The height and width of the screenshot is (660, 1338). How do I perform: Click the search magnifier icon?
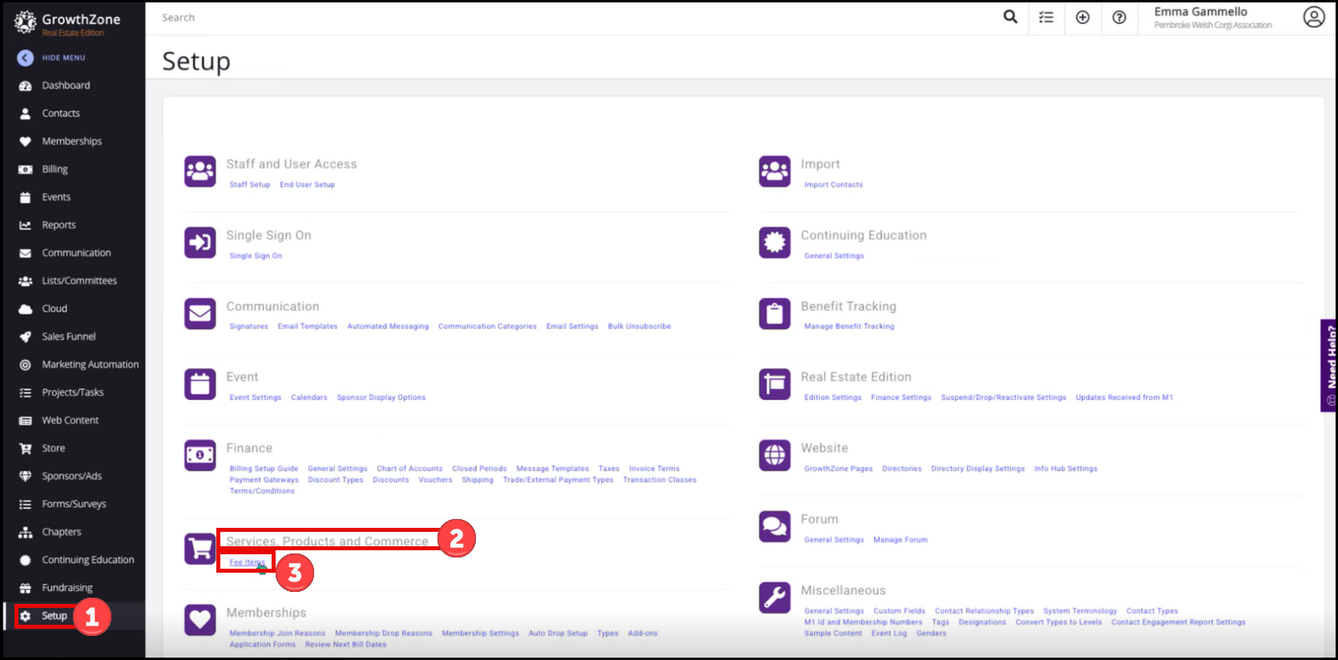(x=1010, y=17)
